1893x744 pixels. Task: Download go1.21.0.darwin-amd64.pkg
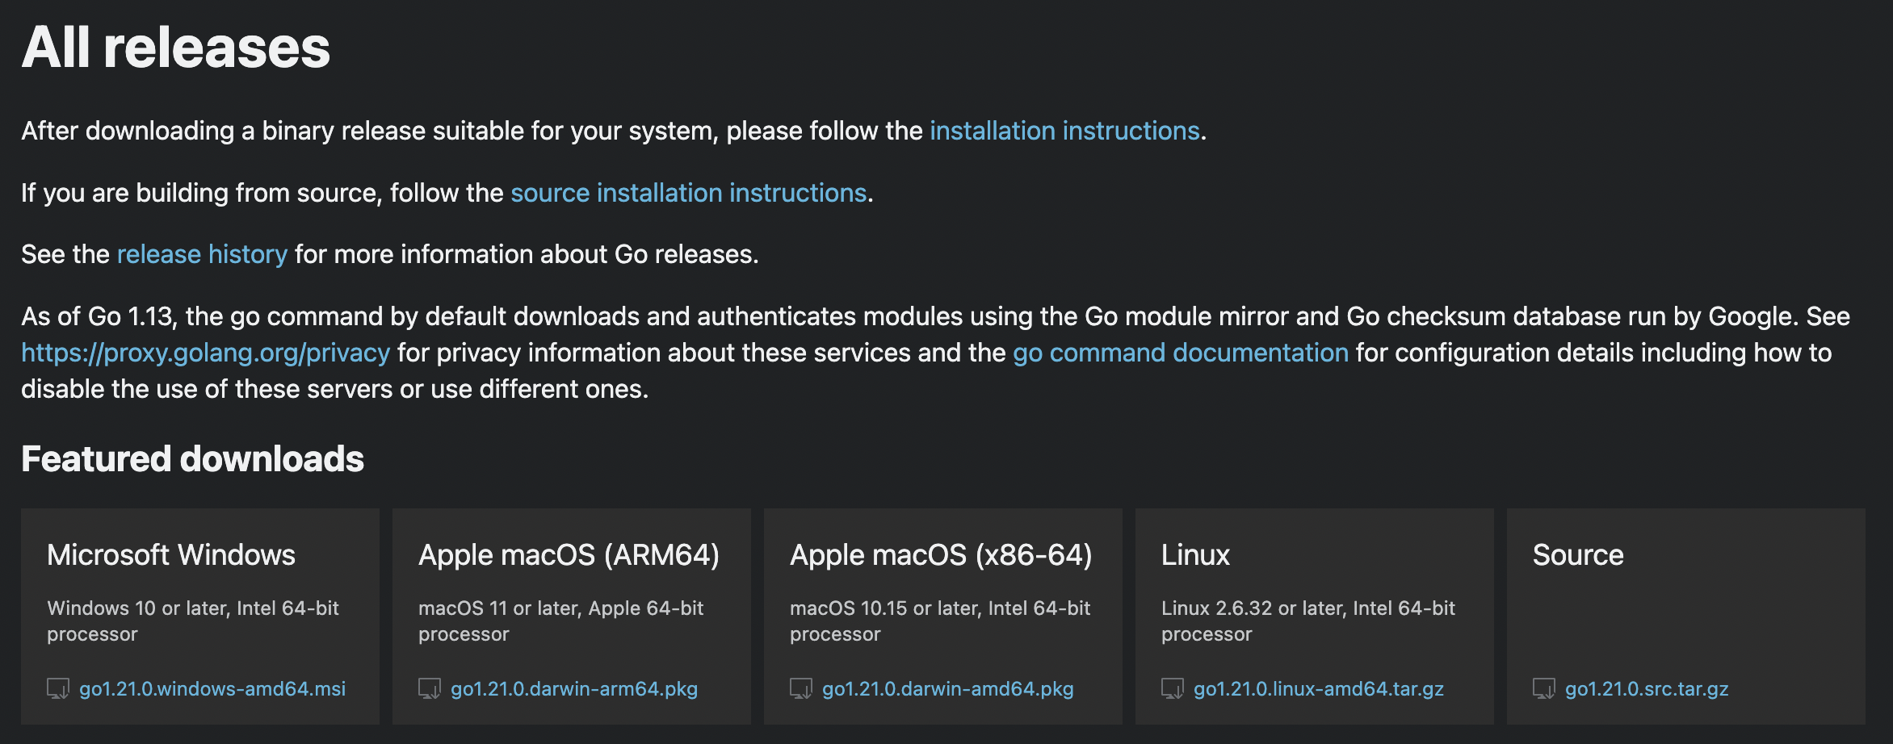tap(948, 688)
